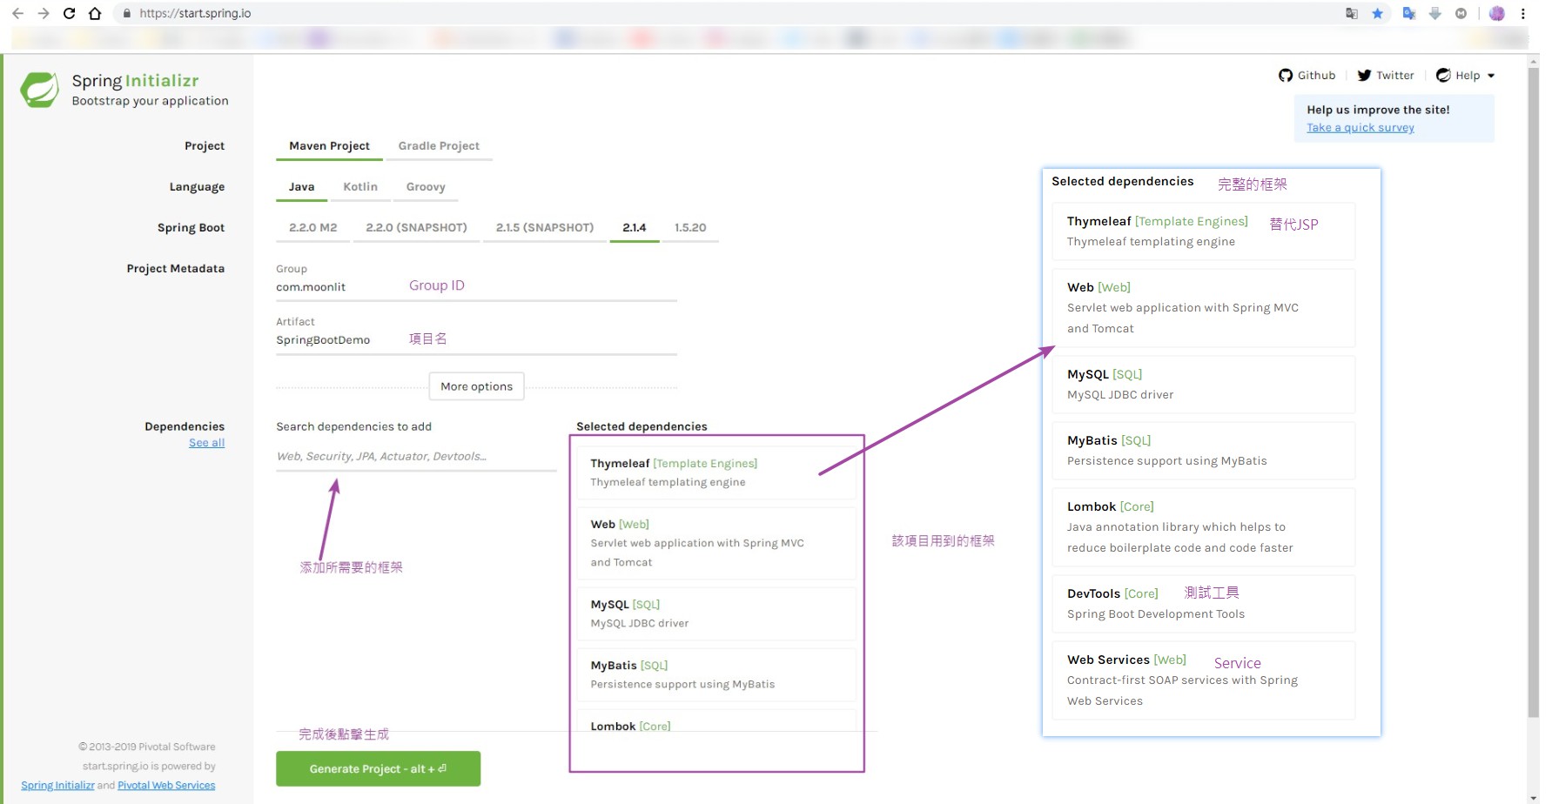Click Generate Project button
This screenshot has width=1552, height=804.
point(378,769)
